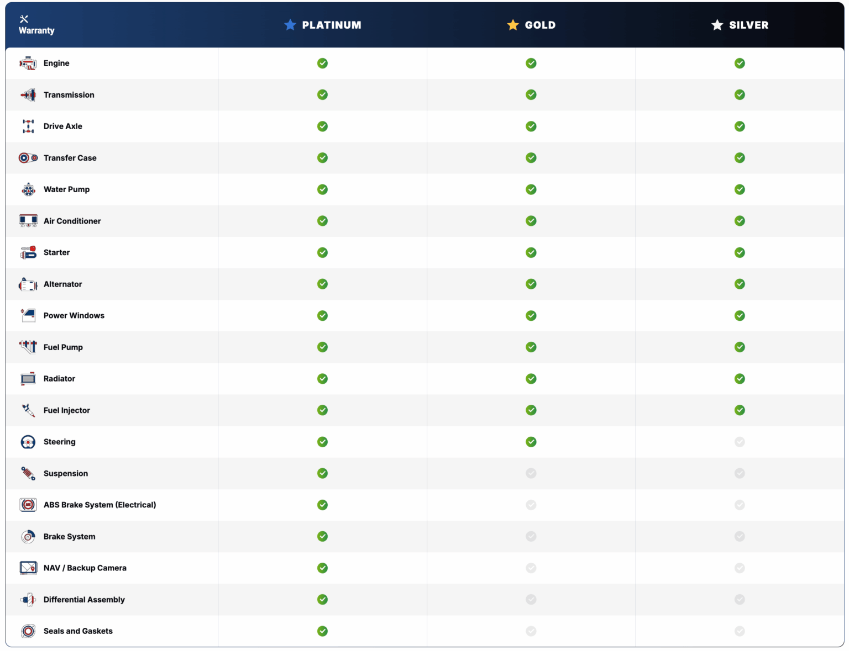Toggle Engine coverage under Platinum

coord(322,63)
